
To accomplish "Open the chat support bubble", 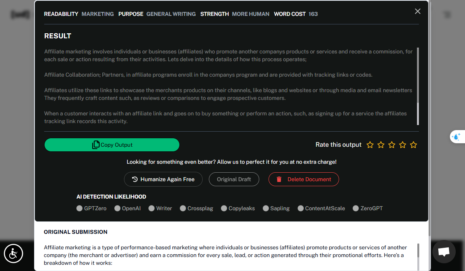I will pos(444,252).
